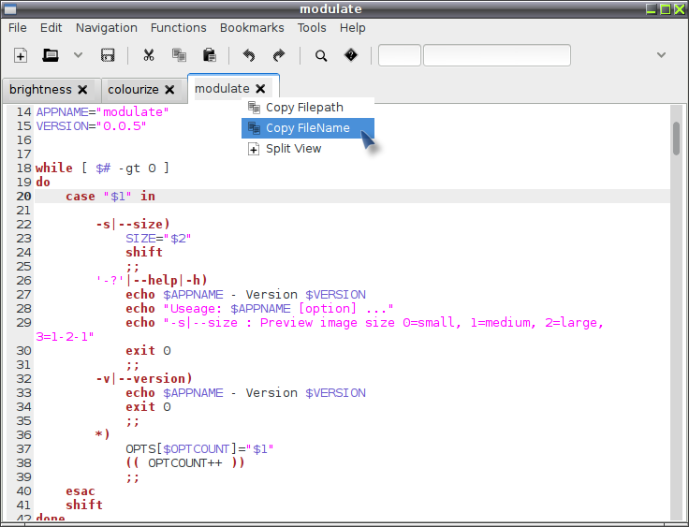Minimize the modulate window
This screenshot has width=689, height=527.
click(652, 8)
